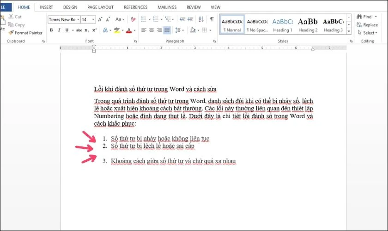Click the Text Effects glowing A icon
The height and width of the screenshot is (231, 388).
[105, 30]
